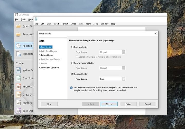This screenshot has height=129, width=185.
Task: Go to step 5 Footer
Action: (x=43, y=63)
